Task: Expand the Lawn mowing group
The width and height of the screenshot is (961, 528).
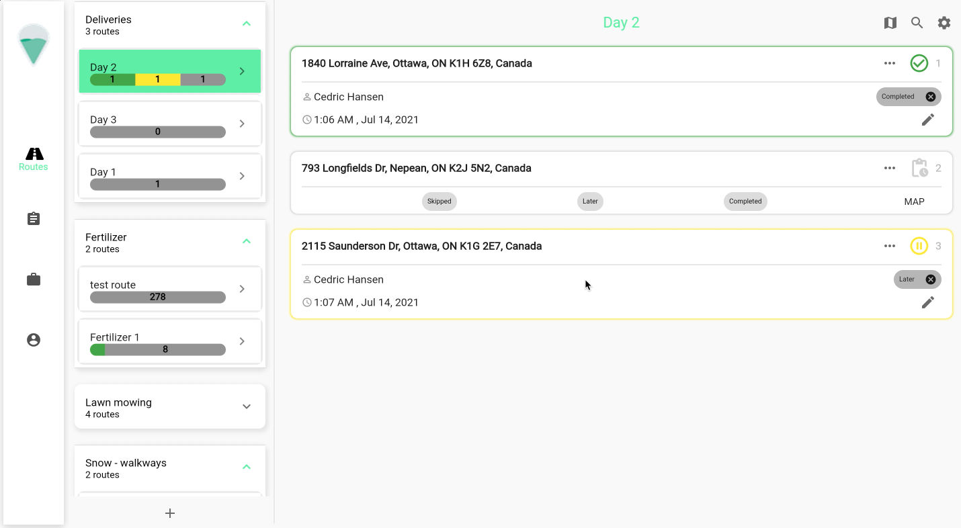Action: tap(246, 406)
